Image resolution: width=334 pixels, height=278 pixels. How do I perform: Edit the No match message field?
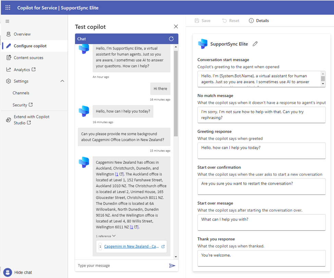pyautogui.click(x=261, y=115)
